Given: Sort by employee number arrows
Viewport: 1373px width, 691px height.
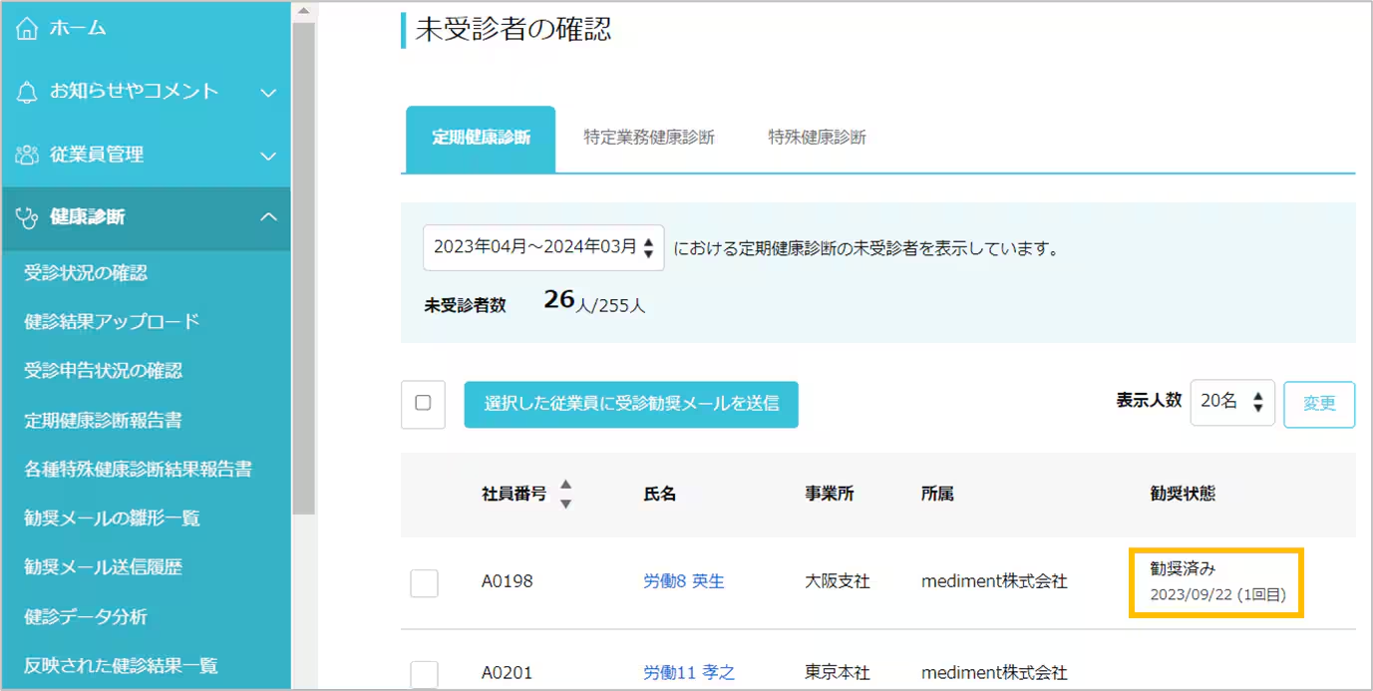Looking at the screenshot, I should click(x=565, y=494).
